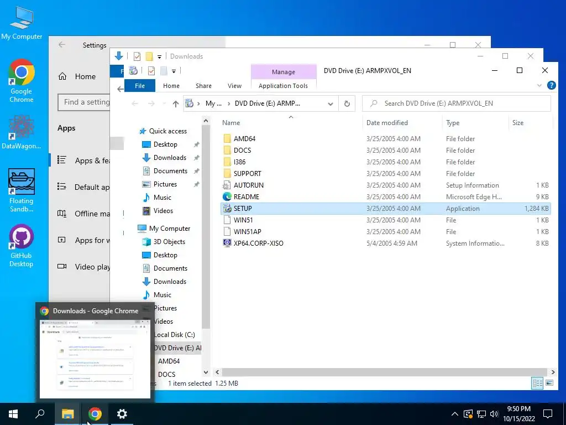This screenshot has height=425, width=566.
Task: Open taskbar search magnifier
Action: pyautogui.click(x=40, y=414)
